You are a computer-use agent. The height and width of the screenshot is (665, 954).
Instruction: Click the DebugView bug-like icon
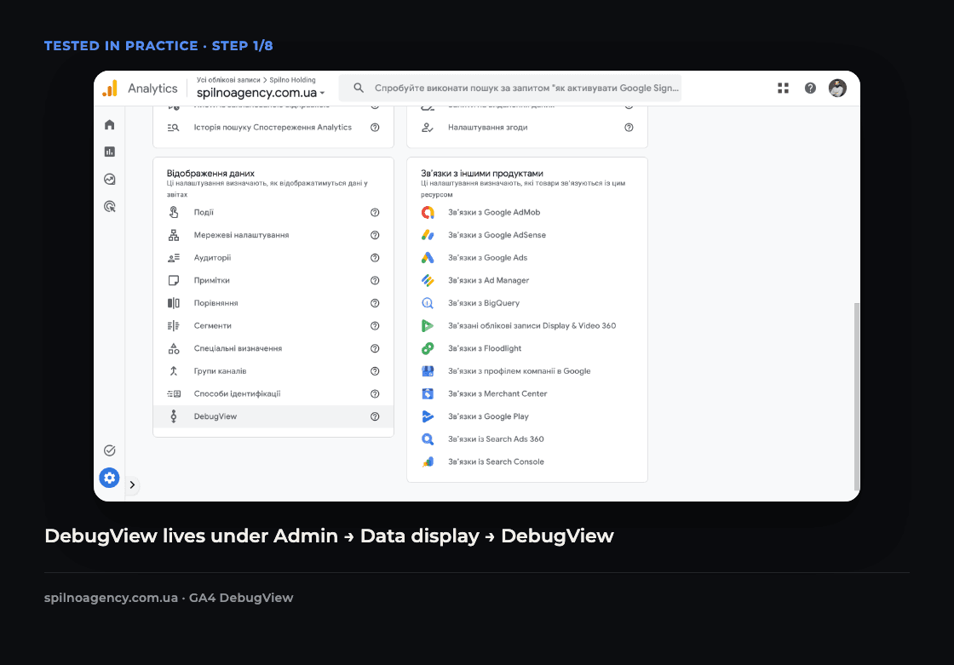[174, 416]
